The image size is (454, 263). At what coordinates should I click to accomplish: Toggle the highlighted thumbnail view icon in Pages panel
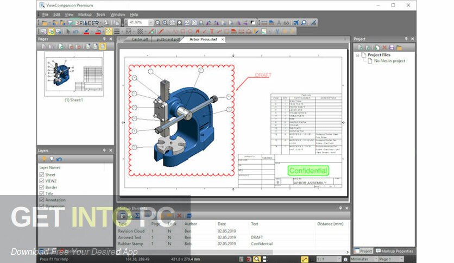coord(103,46)
